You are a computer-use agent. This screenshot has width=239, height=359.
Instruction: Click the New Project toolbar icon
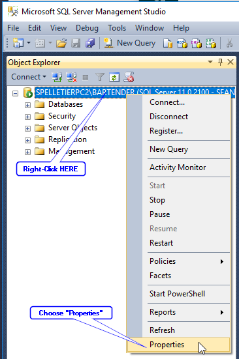[18, 43]
